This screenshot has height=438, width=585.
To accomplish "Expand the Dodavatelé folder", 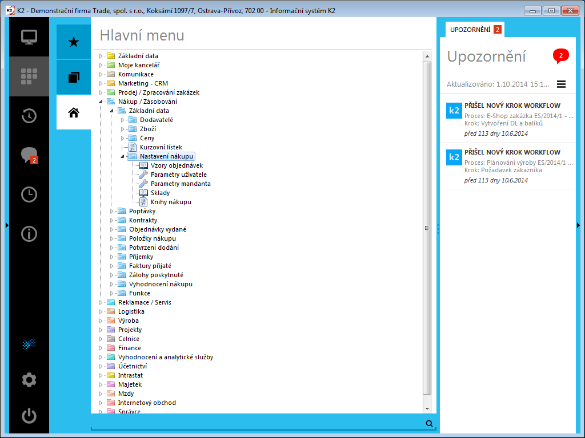I will (122, 120).
